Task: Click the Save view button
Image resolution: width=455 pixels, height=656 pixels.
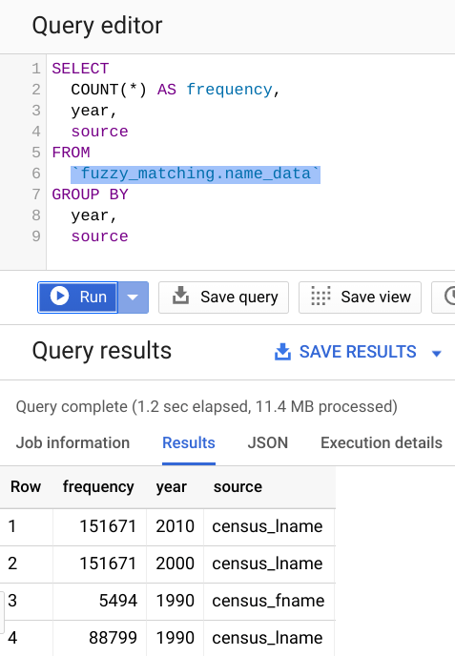Action: [360, 297]
